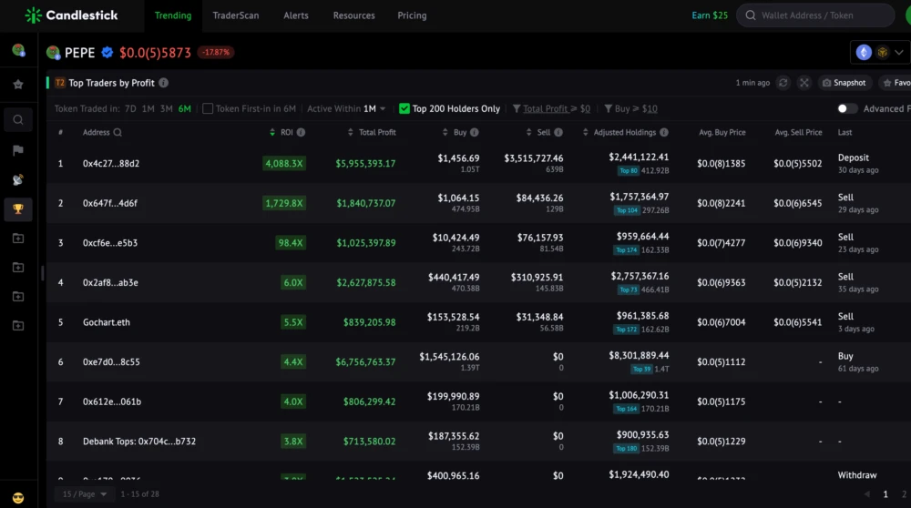Screen dimensions: 911x508
Task: Click the satellite dish icon in sidebar
Action: pos(18,180)
